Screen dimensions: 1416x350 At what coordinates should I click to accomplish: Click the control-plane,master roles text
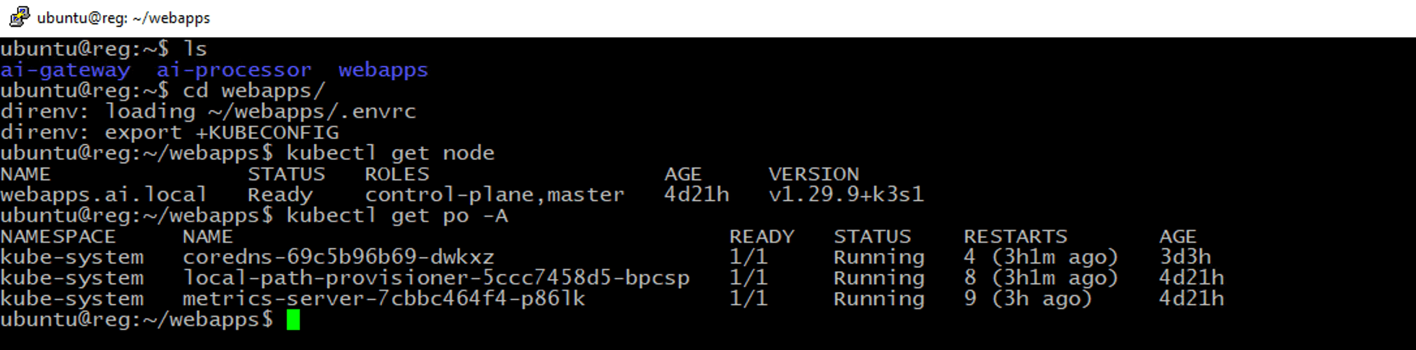494,195
